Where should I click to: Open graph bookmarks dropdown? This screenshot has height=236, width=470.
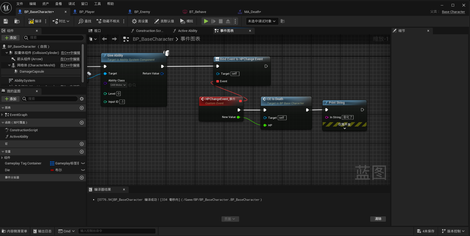(x=93, y=39)
